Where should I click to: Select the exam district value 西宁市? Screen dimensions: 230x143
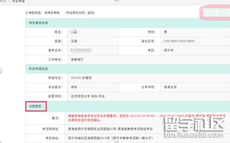point(169,50)
